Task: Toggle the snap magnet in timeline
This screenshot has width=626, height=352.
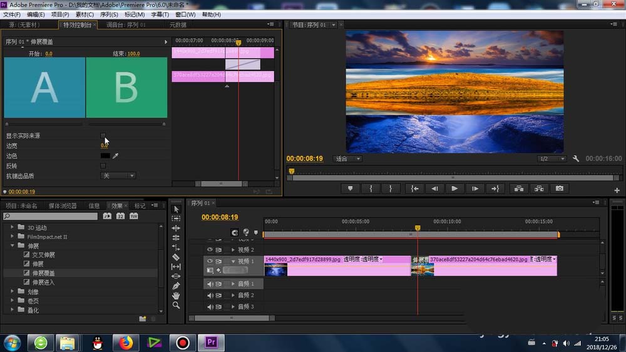Action: point(234,232)
